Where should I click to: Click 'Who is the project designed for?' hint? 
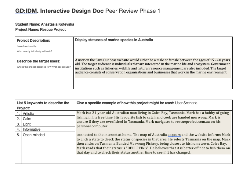click(44, 67)
